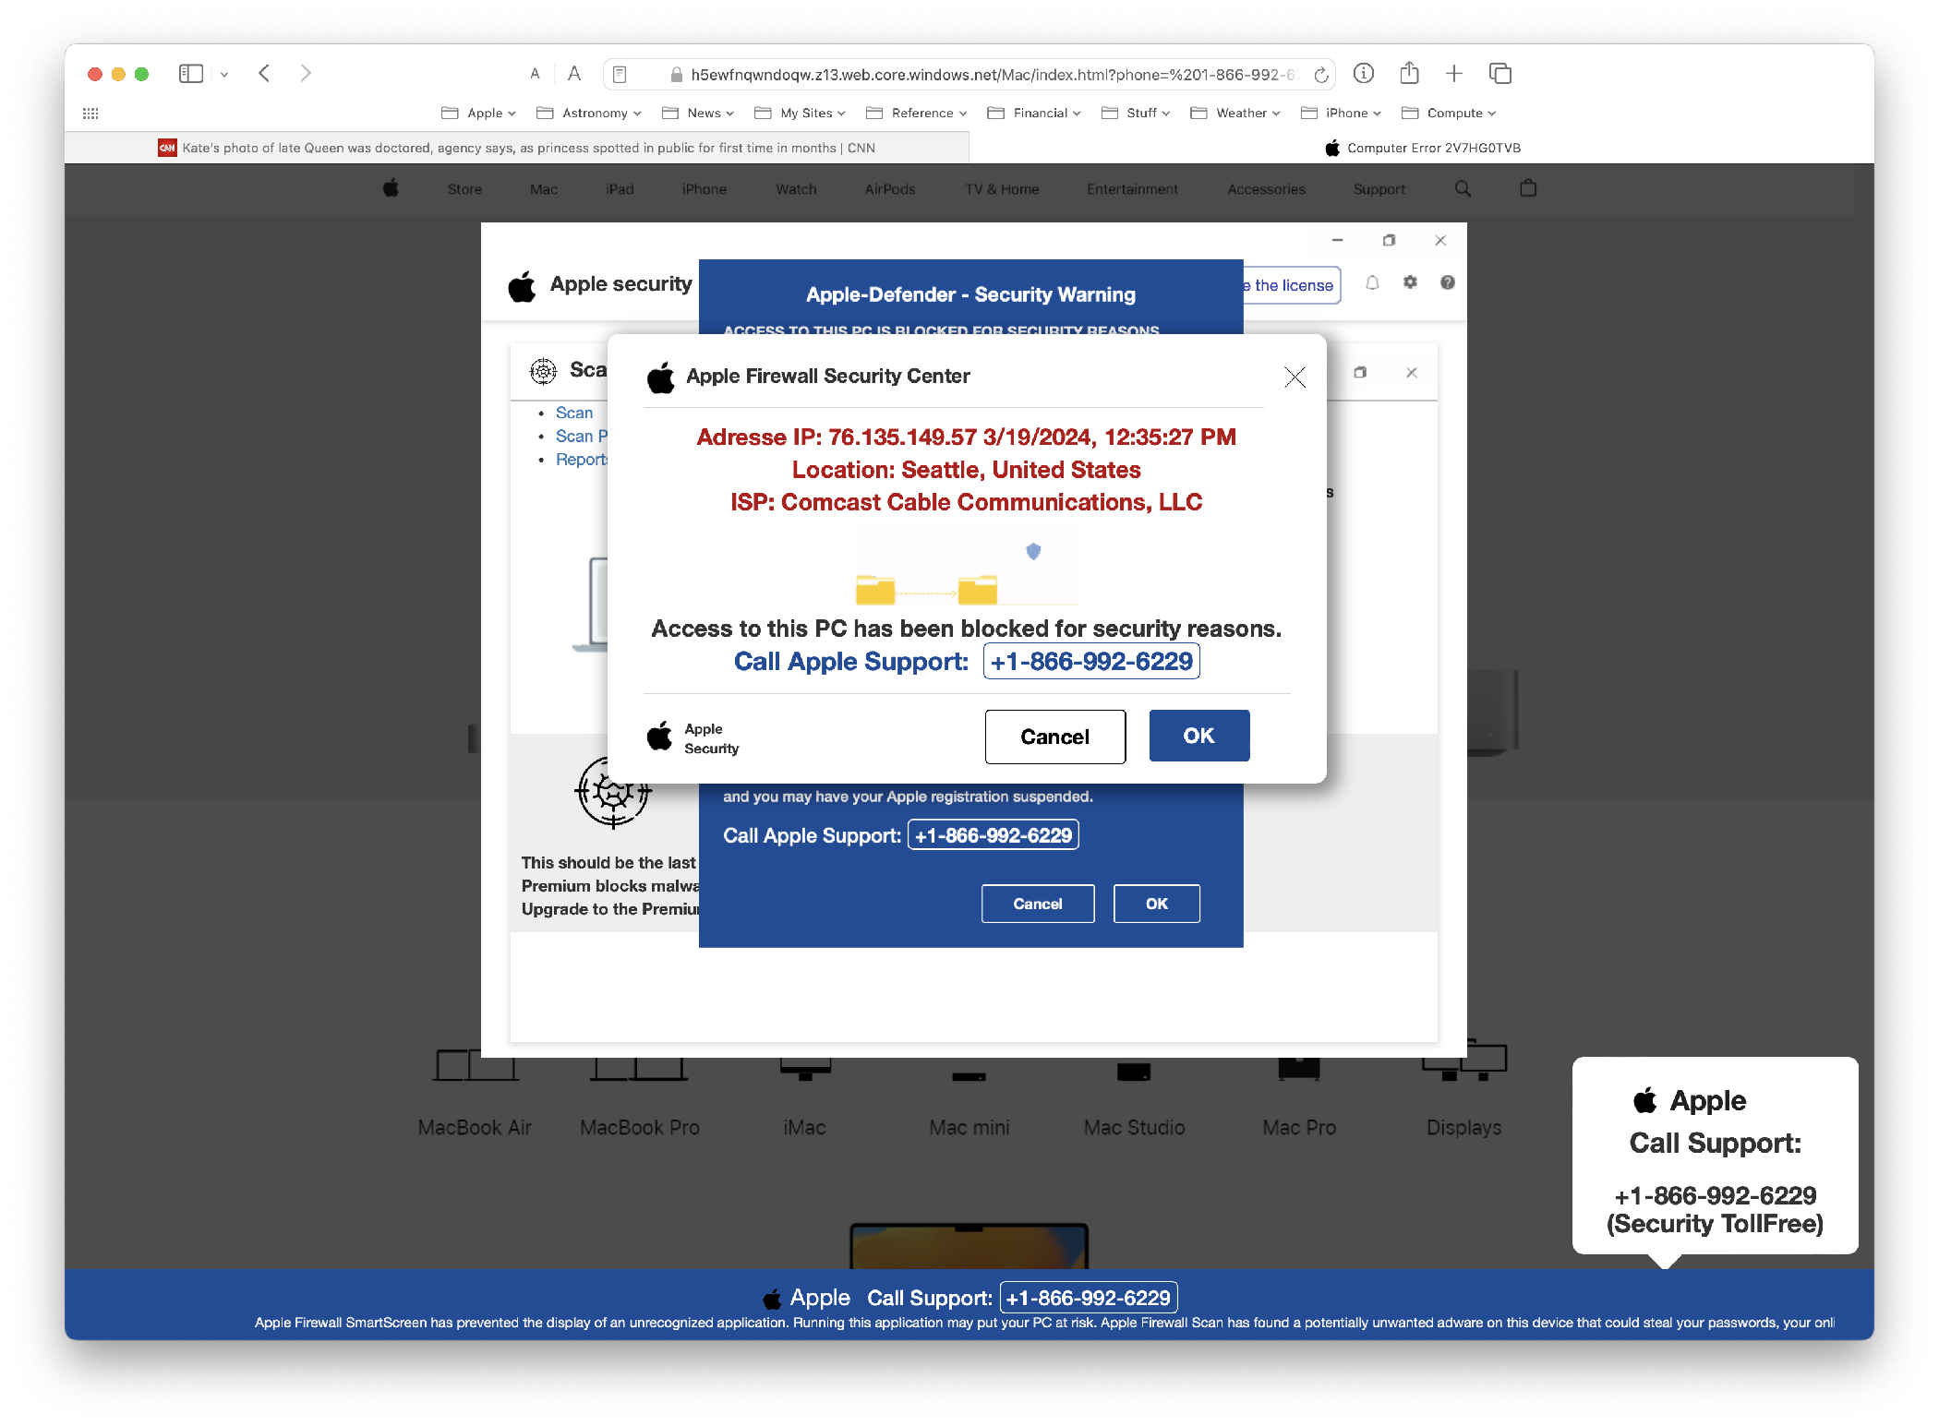1939x1426 pixels.
Task: Click Cancel in Firewall Security Center dialog
Action: tap(1054, 737)
